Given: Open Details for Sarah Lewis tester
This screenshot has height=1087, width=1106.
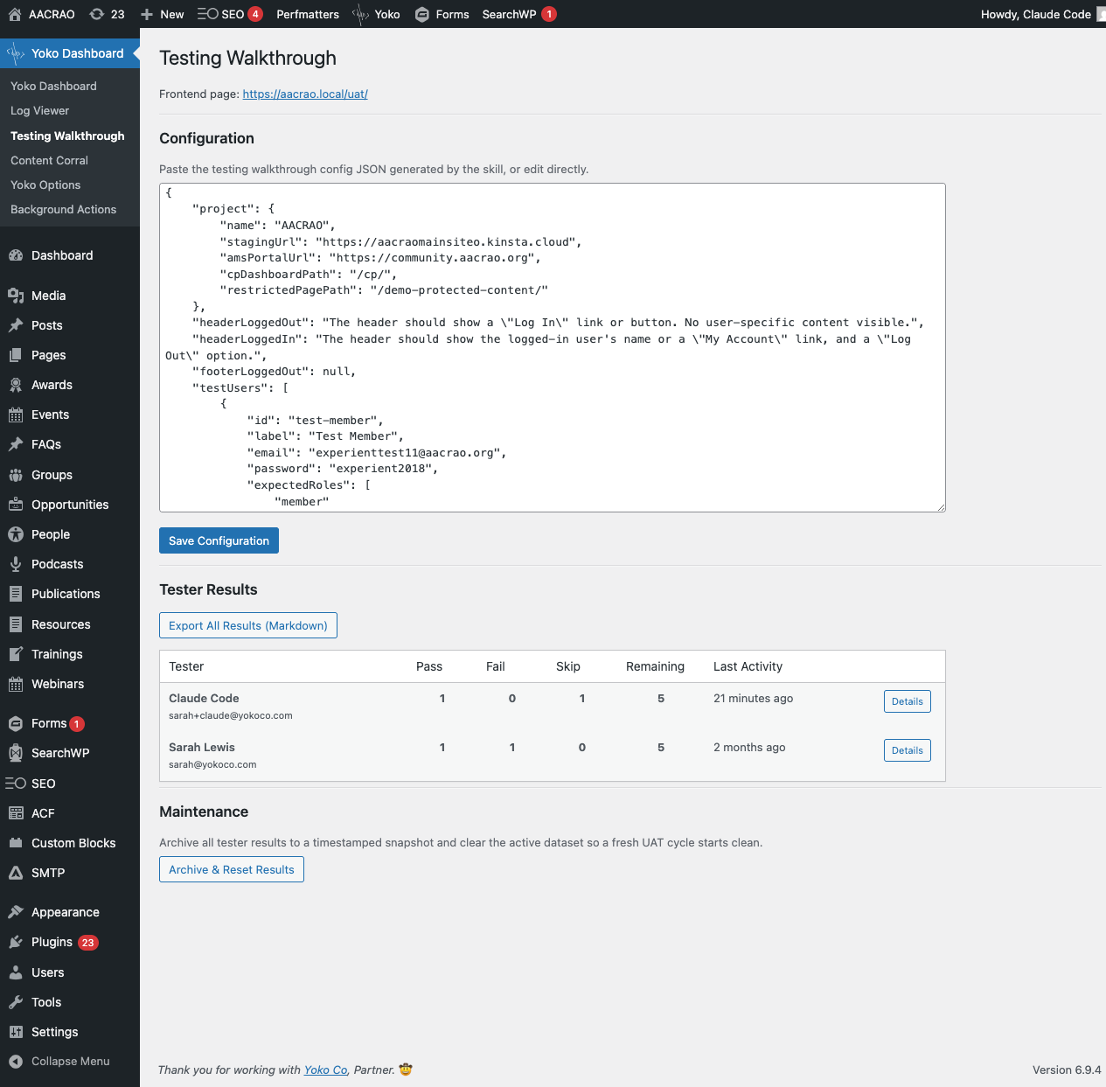Looking at the screenshot, I should [908, 750].
